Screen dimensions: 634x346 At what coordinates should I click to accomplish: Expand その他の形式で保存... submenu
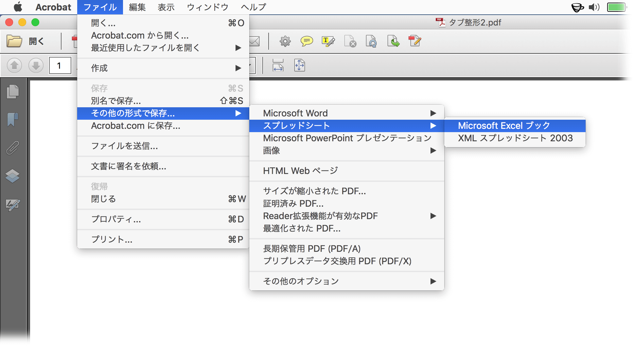click(163, 113)
